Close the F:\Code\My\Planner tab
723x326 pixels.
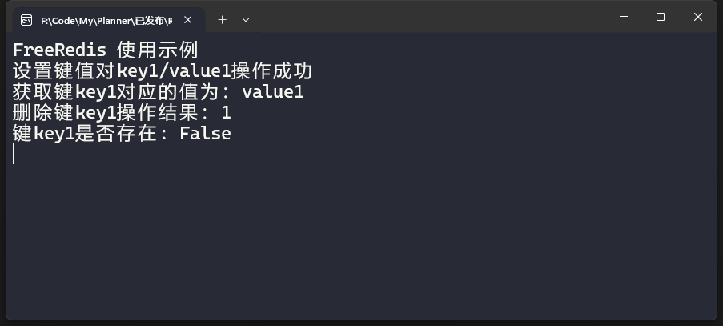187,19
